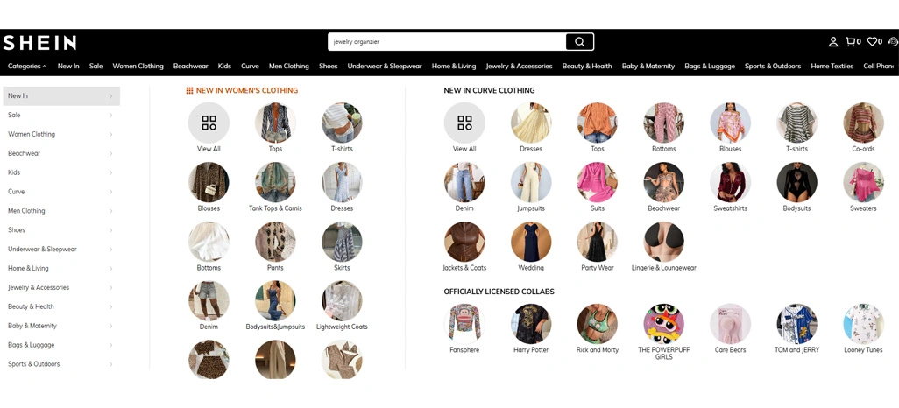This screenshot has height=408, width=899.
Task: Select Tops thumbnail in New in Women's Clothing
Action: (x=275, y=123)
